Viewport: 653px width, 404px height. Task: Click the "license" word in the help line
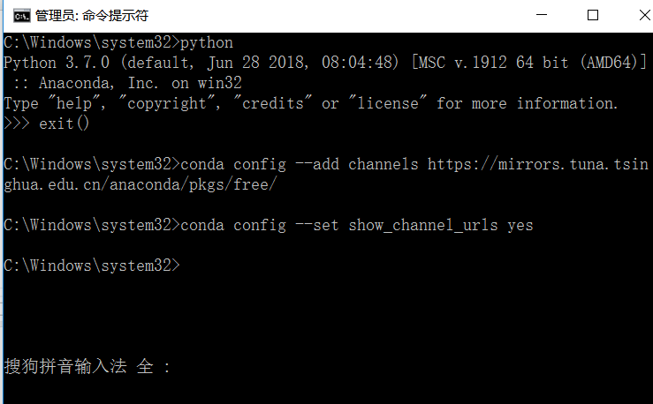coord(388,103)
